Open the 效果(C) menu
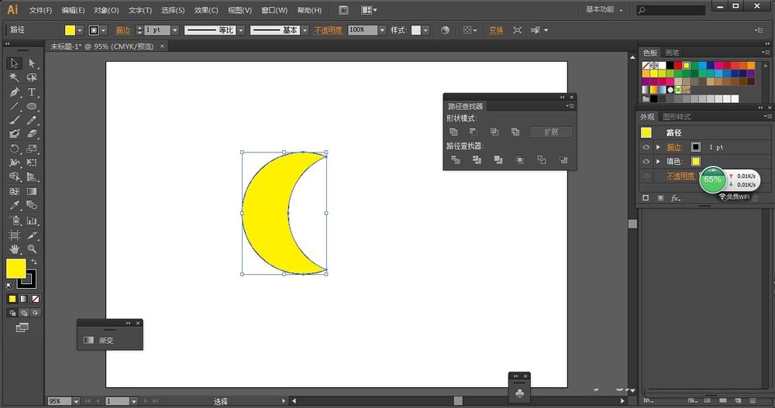Screen dimensions: 775x408 (x=206, y=10)
